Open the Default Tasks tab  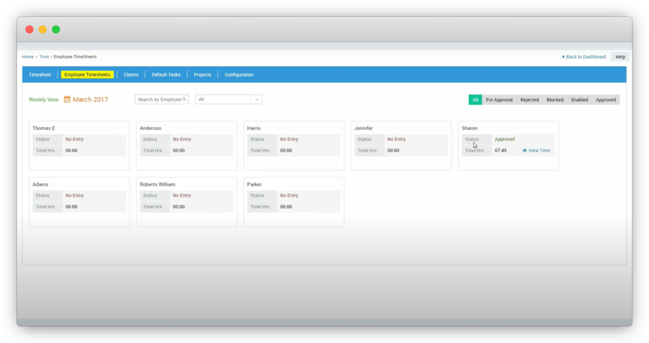[x=166, y=75]
